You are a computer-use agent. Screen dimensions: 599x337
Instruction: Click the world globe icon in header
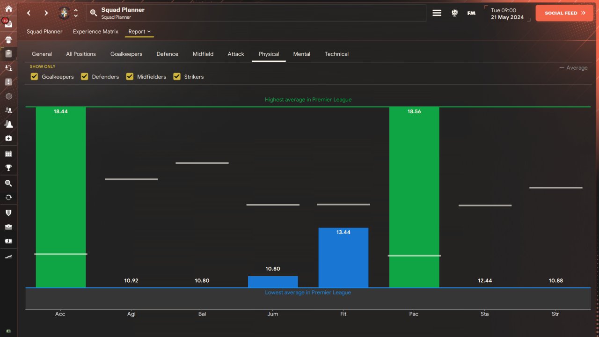click(454, 13)
